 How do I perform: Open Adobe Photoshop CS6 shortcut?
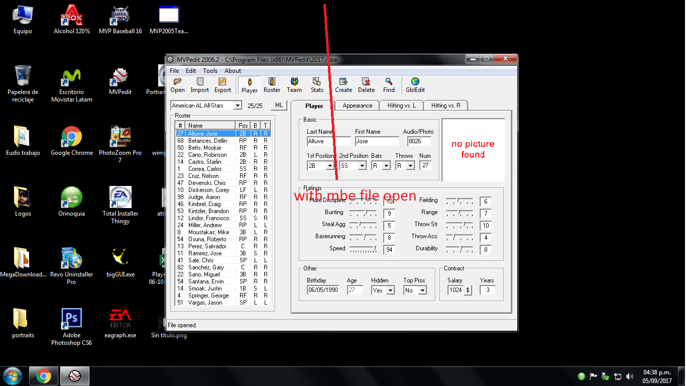(71, 327)
